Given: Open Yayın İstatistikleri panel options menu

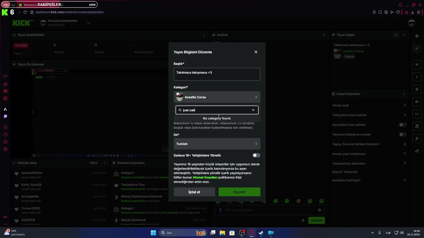Looking at the screenshot, I should coord(204,35).
